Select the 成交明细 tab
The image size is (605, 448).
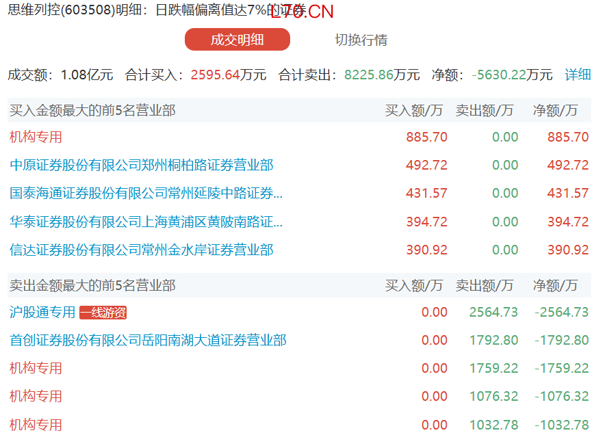[x=237, y=40]
